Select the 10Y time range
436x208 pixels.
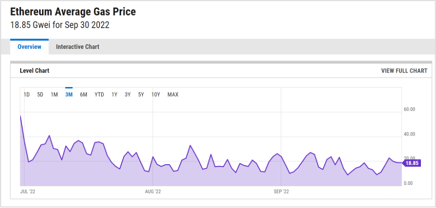coord(156,95)
